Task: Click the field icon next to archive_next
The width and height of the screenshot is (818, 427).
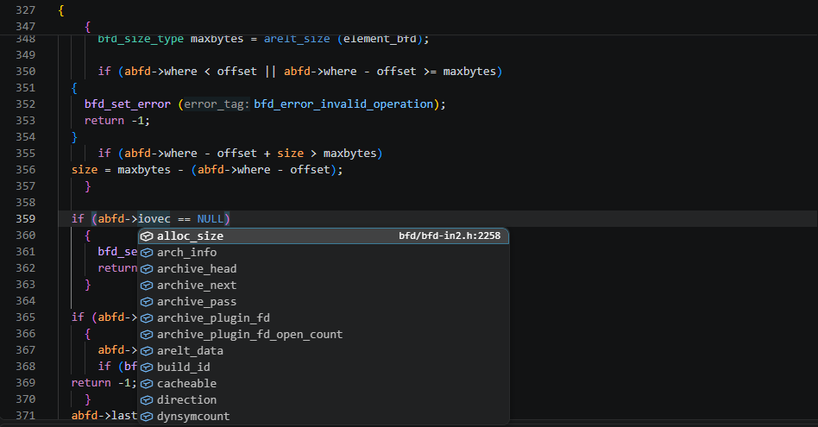Action: point(147,286)
